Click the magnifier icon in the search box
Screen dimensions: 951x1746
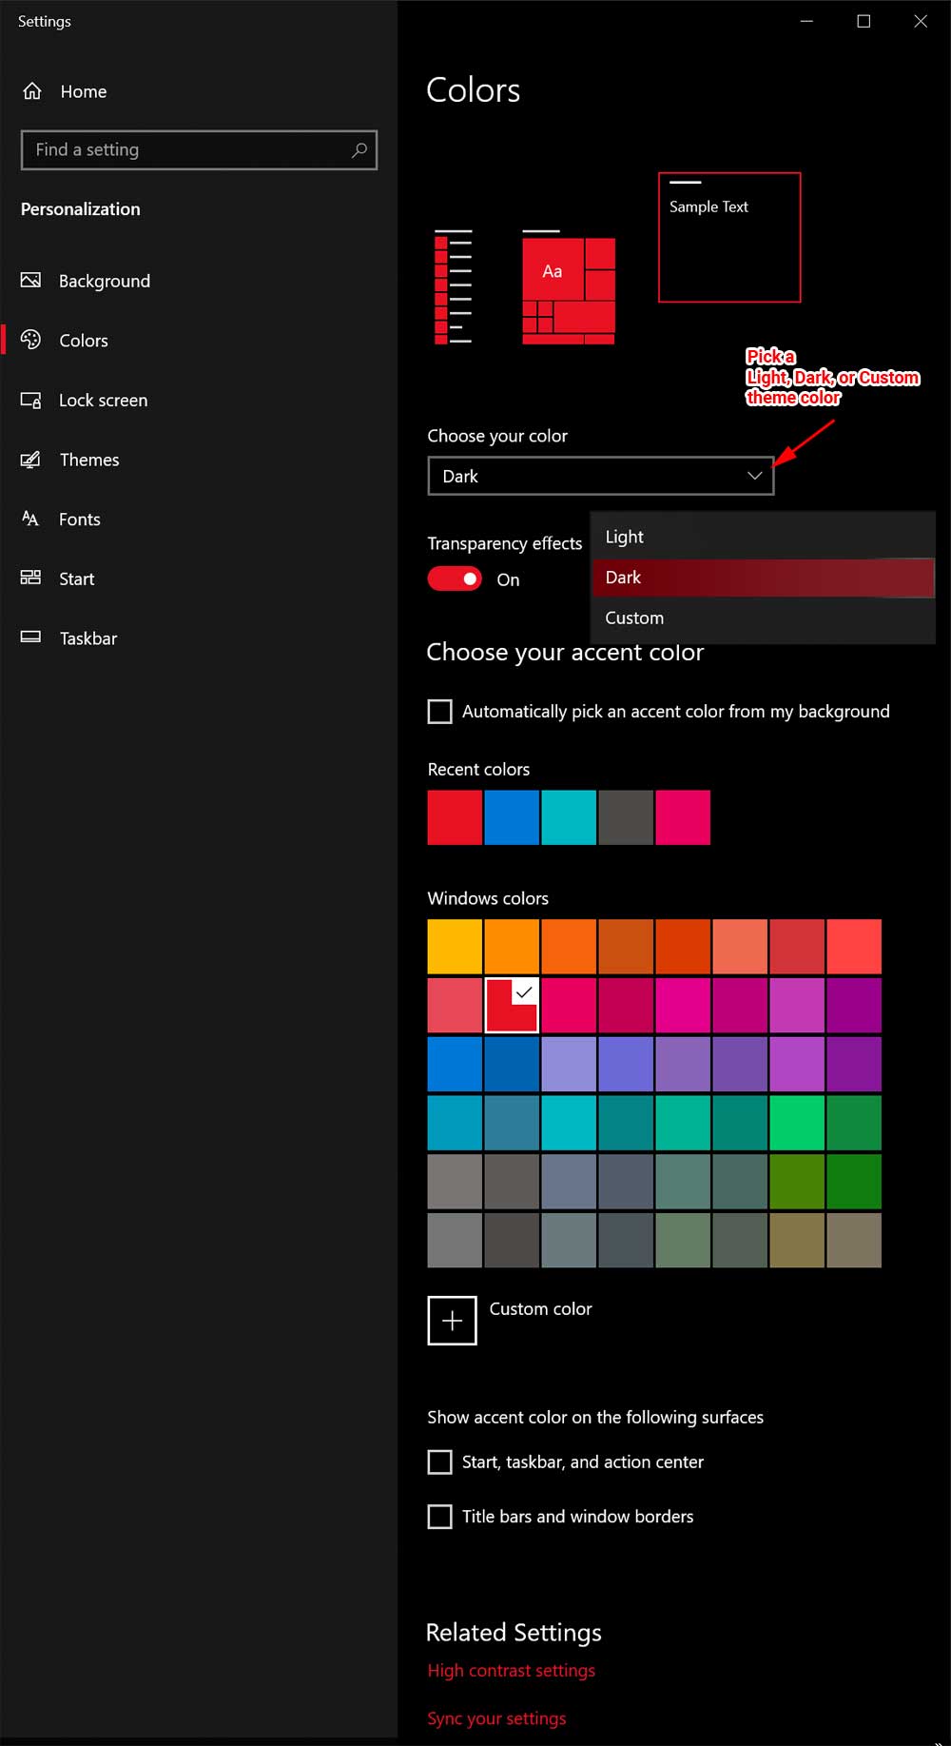[x=359, y=150]
